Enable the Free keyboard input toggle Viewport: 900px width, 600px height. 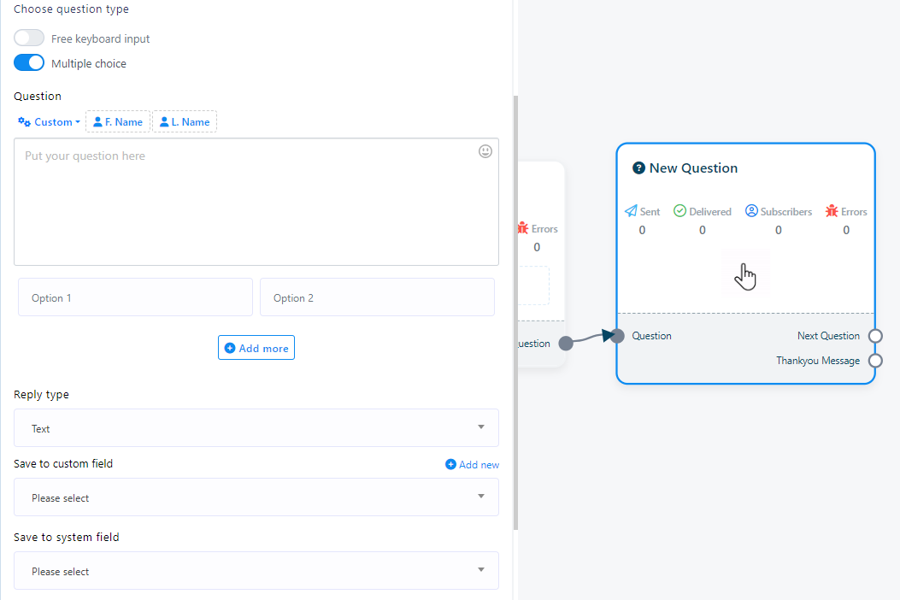pos(29,38)
